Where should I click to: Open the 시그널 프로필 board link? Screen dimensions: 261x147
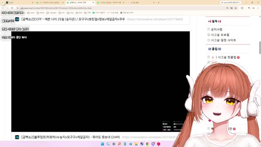tap(220, 35)
